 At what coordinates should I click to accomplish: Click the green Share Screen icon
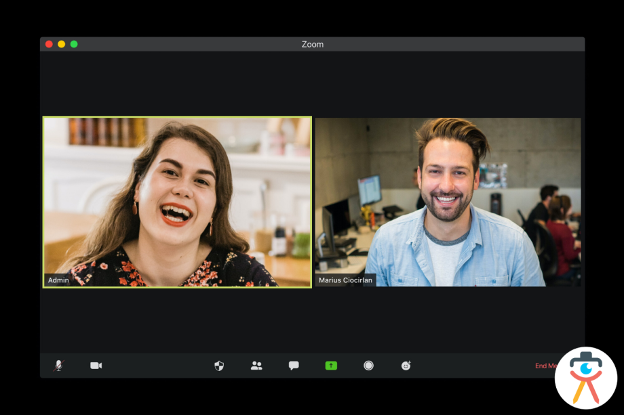[331, 366]
